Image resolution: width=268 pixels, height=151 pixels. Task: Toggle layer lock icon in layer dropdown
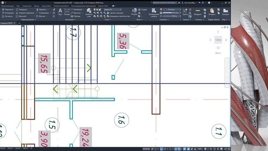(x=100, y=10)
